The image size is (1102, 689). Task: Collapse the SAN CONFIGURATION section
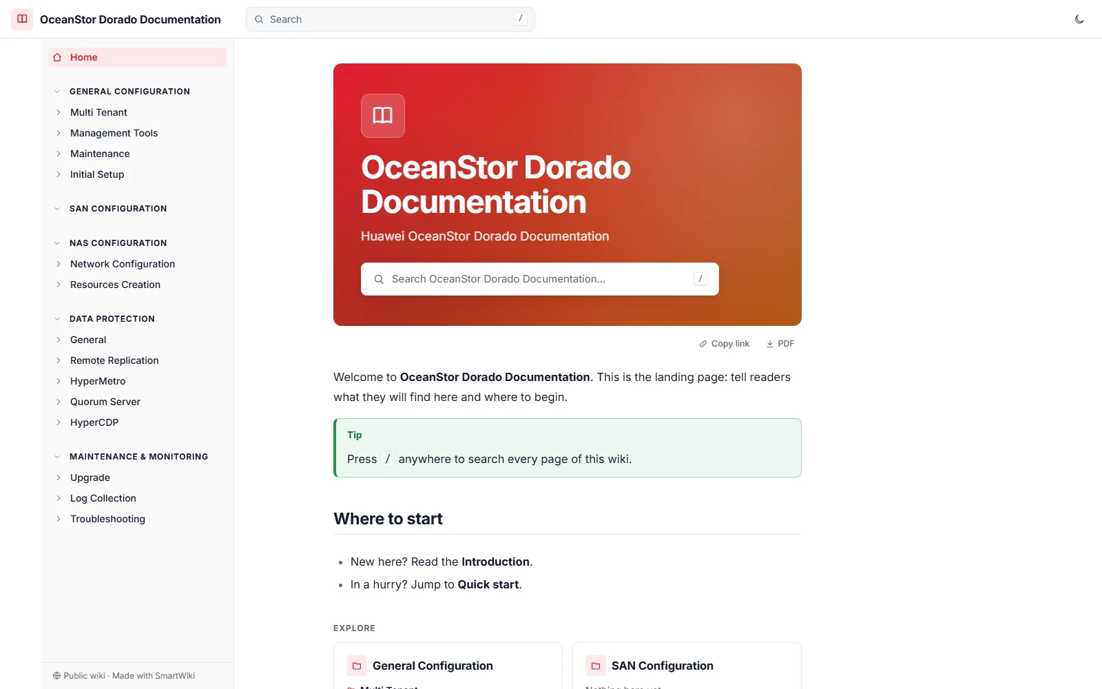point(57,209)
